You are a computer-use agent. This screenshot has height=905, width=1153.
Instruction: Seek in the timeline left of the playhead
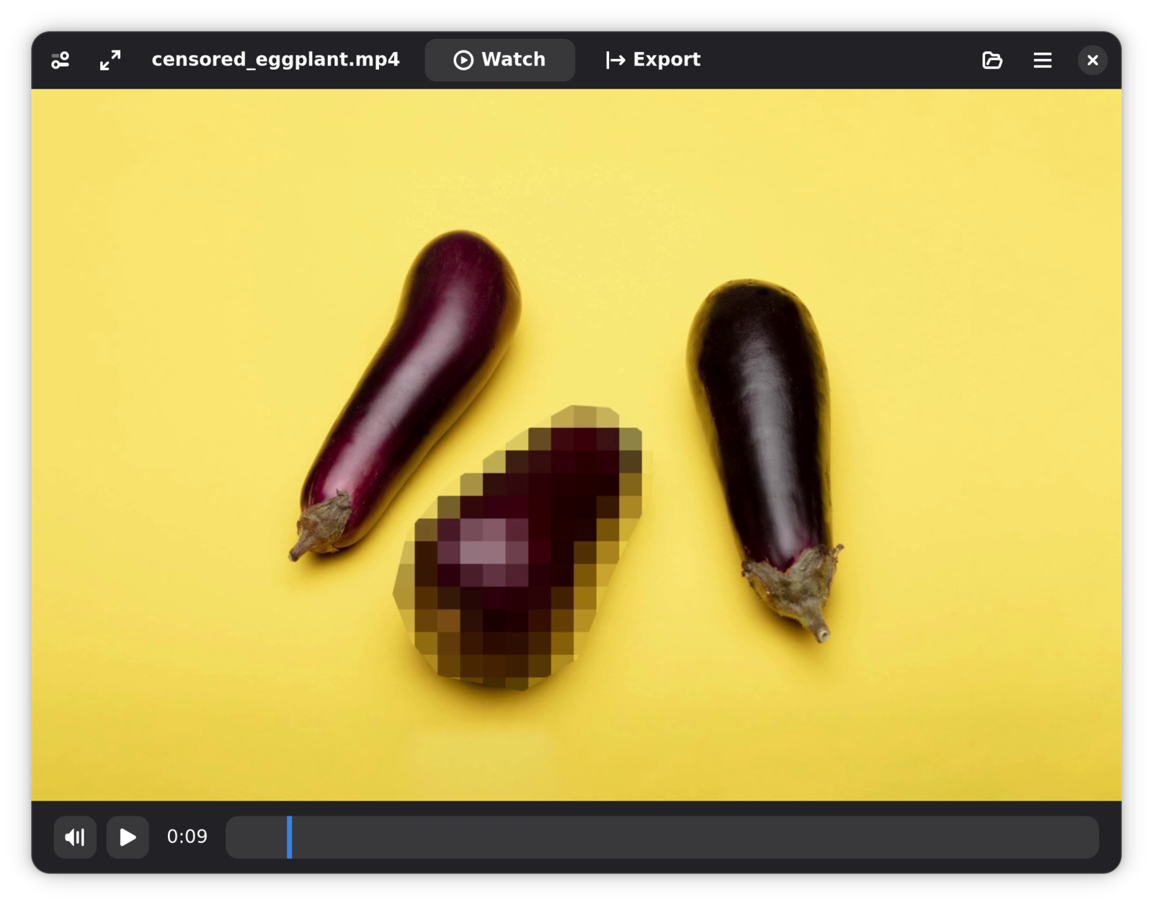click(x=257, y=837)
